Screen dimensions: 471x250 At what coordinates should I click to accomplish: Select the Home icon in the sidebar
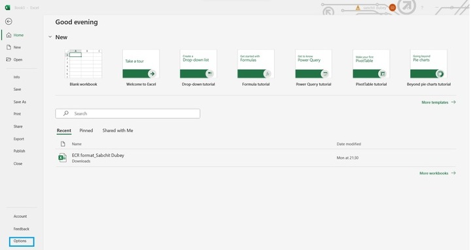pos(9,35)
